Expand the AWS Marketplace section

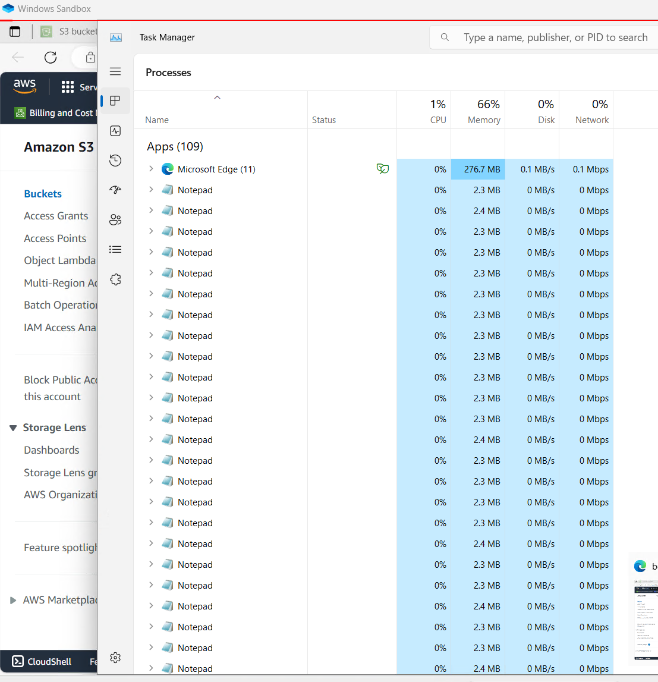tap(13, 601)
